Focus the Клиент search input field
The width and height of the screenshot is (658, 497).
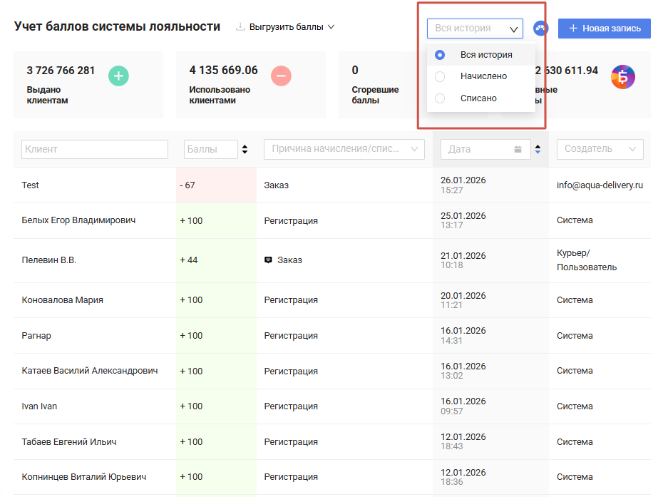click(x=95, y=149)
